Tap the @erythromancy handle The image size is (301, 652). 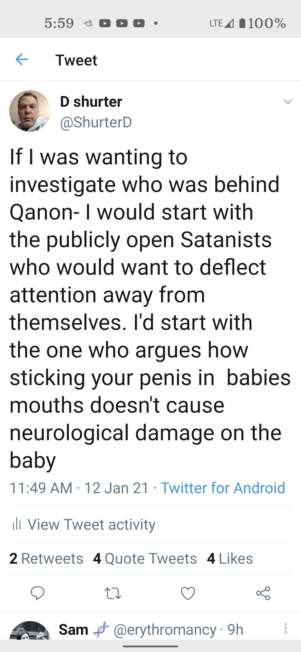[x=165, y=629]
